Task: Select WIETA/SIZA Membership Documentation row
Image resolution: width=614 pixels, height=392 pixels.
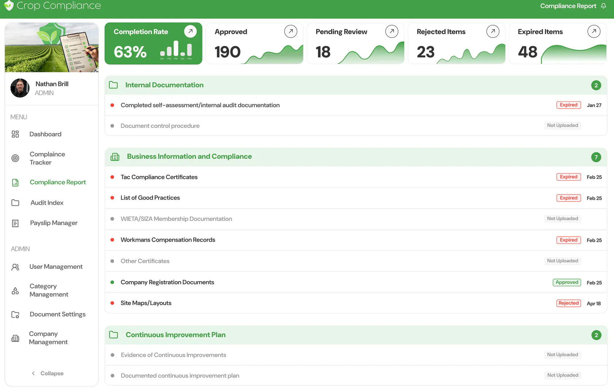Action: [x=356, y=219]
